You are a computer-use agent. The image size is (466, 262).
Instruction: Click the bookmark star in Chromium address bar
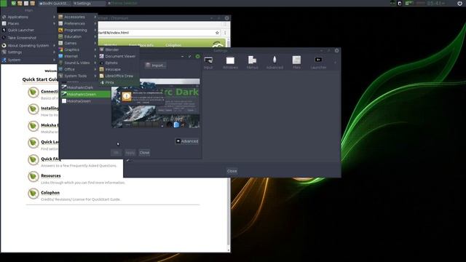(x=217, y=33)
